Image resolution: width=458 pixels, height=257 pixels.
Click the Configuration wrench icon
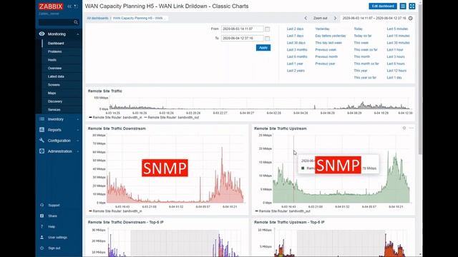tap(42, 141)
